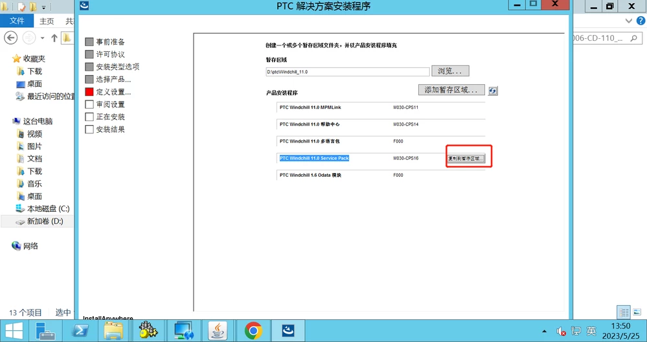647x342 pixels.
Task: Select PTC Windchill 11.0 MPMLink row
Action: click(381, 108)
